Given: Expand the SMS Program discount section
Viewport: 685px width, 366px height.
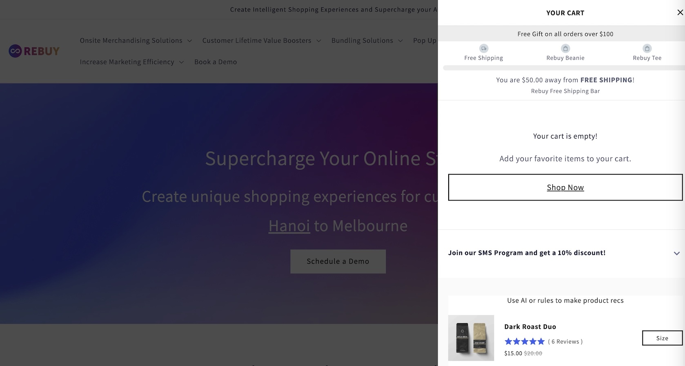Looking at the screenshot, I should 565,253.
